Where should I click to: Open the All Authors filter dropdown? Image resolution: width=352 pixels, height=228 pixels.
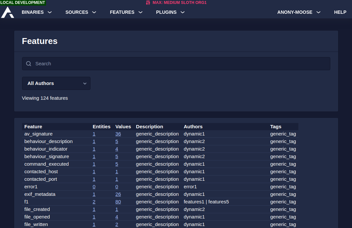pos(56,83)
